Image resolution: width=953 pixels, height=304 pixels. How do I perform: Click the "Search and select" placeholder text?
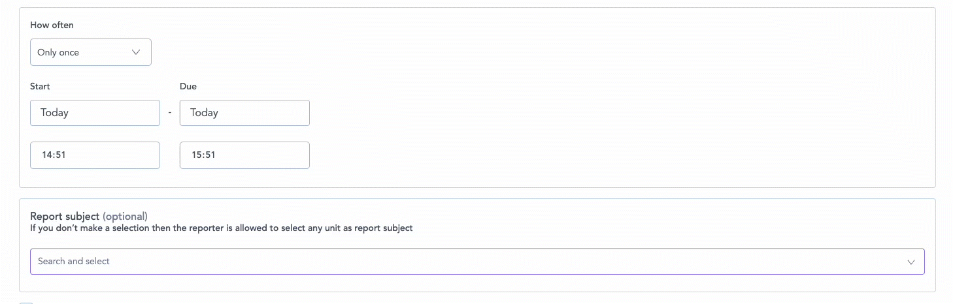[74, 262]
